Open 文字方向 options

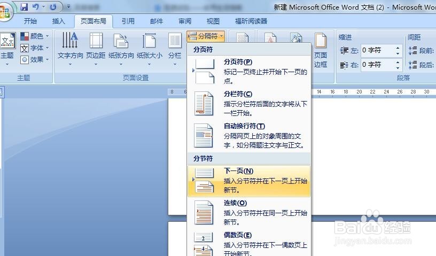pos(70,50)
